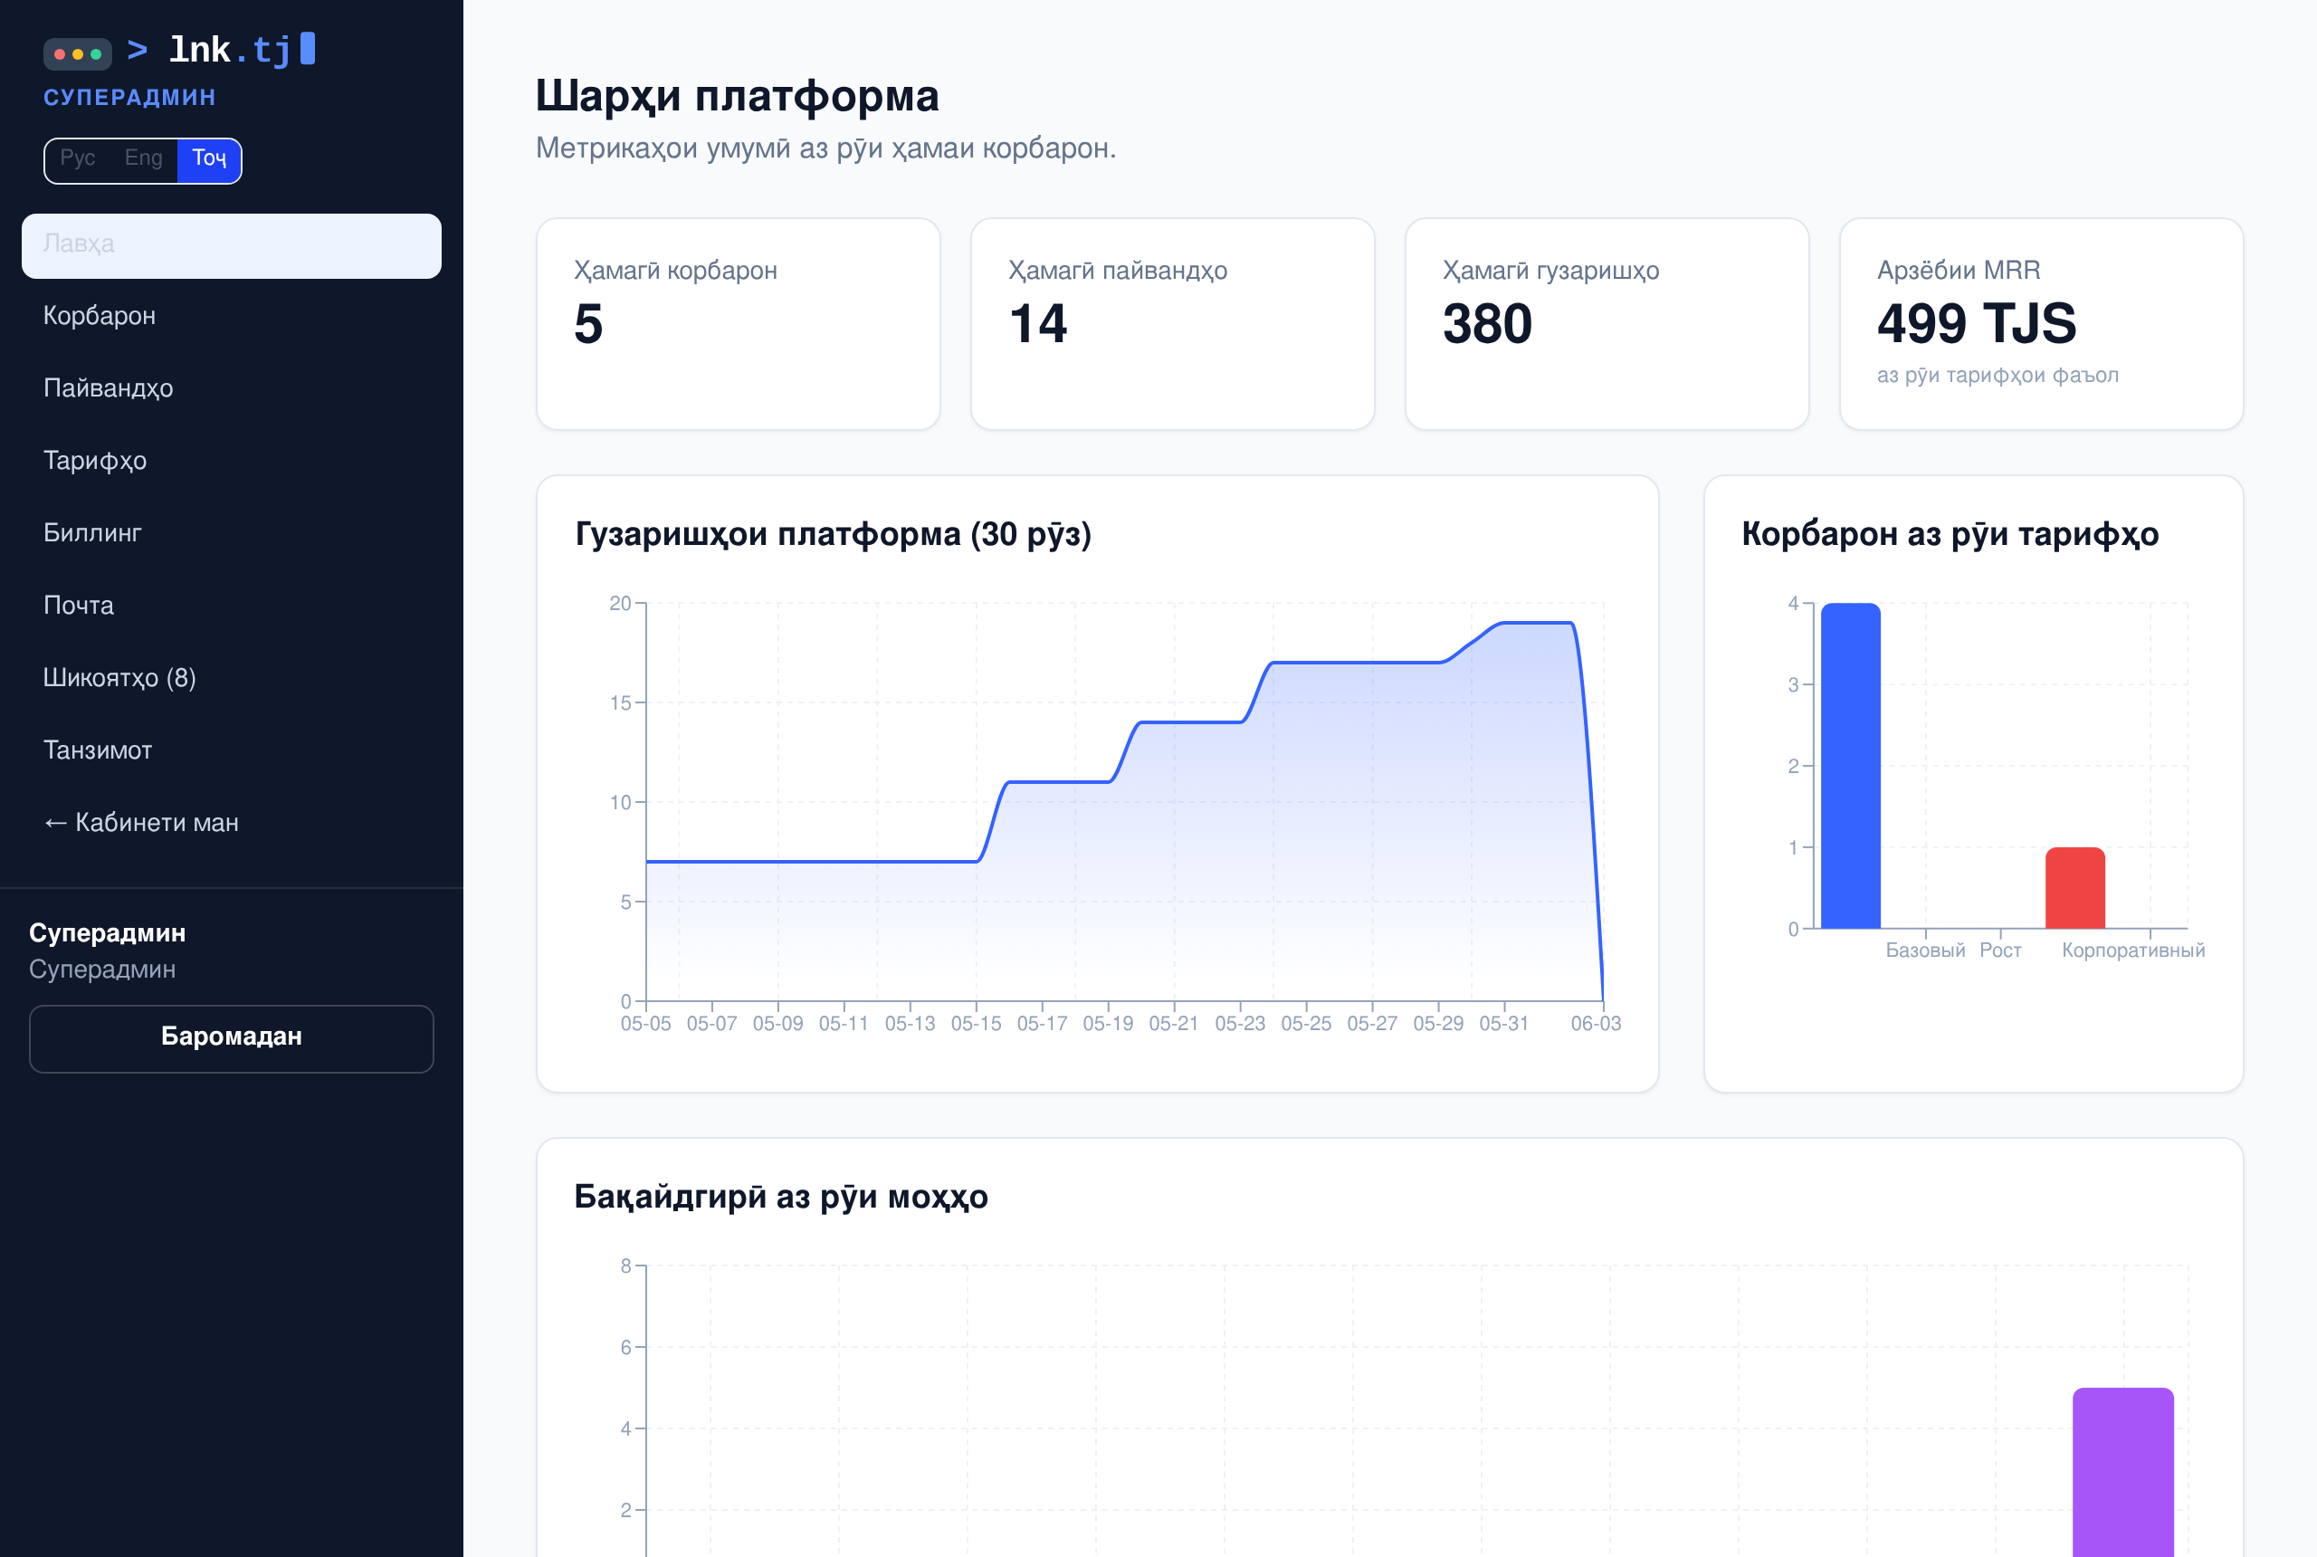Select the Тоҷ language option
This screenshot has width=2317, height=1557.
[209, 159]
